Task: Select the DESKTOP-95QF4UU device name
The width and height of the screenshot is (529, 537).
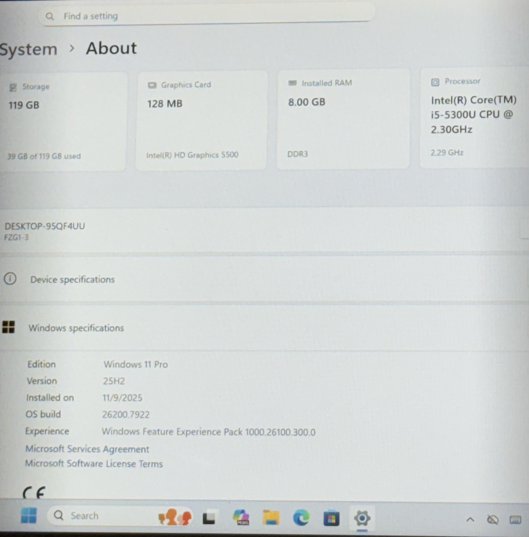Action: pos(45,226)
